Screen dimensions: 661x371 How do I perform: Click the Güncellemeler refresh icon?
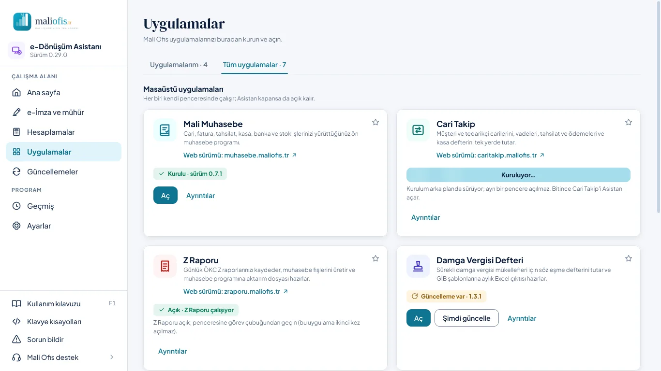tap(16, 171)
